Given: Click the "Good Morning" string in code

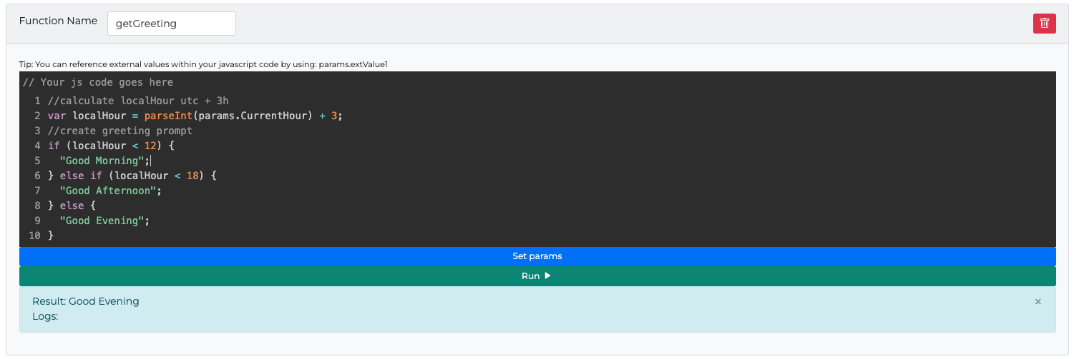Looking at the screenshot, I should click(102, 161).
